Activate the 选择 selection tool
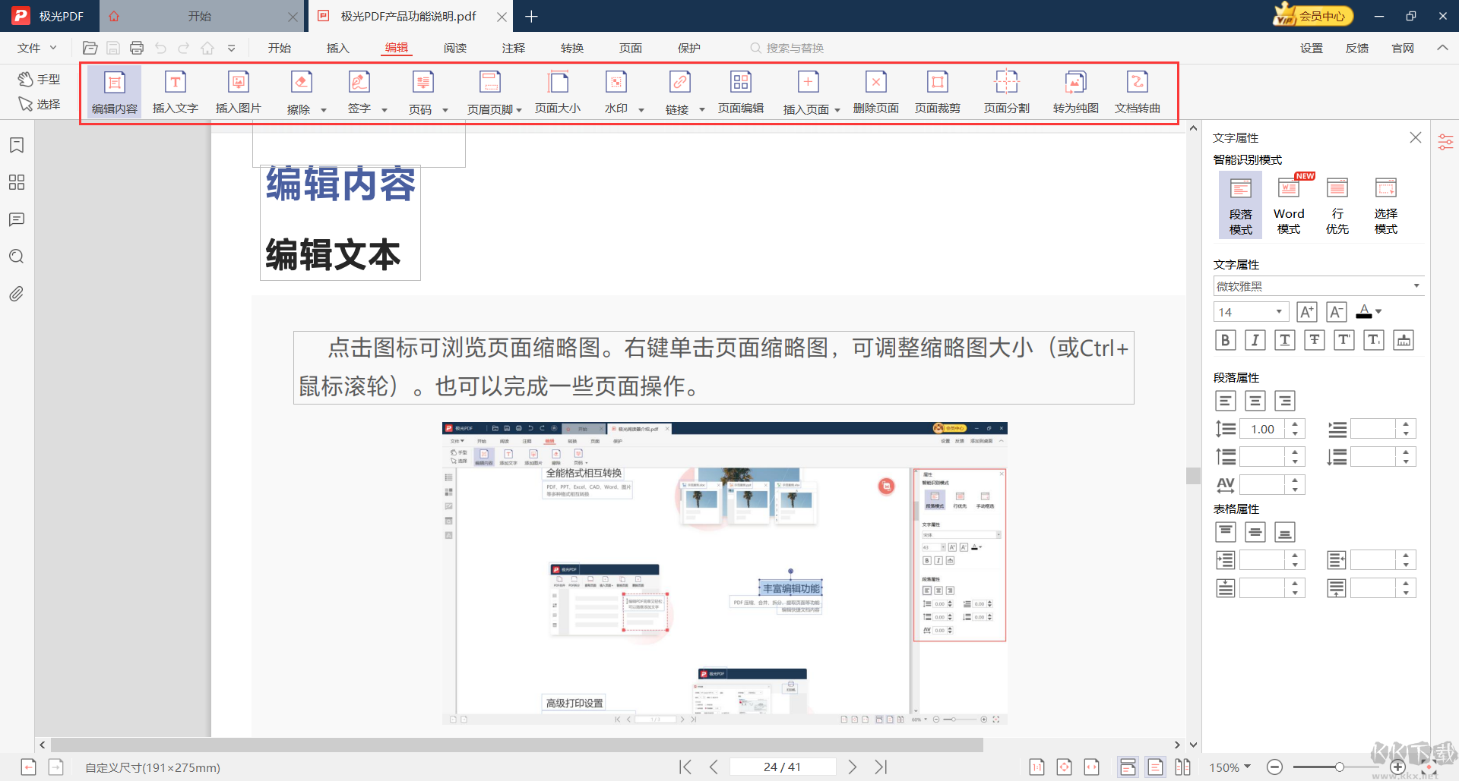Viewport: 1459px width, 781px height. pyautogui.click(x=40, y=104)
